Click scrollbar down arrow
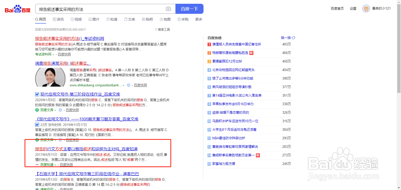Viewport: 401px width, 190px height. pos(399,188)
